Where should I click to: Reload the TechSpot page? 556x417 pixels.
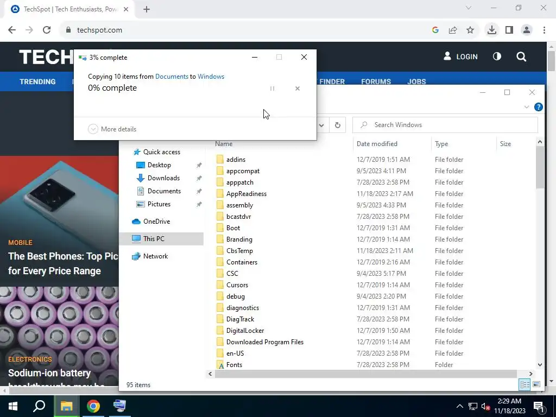click(x=47, y=30)
